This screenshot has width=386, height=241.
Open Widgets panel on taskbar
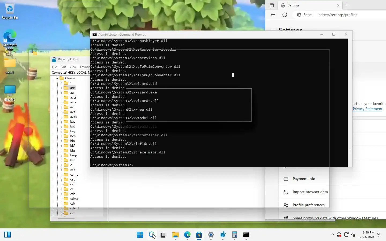point(8,235)
